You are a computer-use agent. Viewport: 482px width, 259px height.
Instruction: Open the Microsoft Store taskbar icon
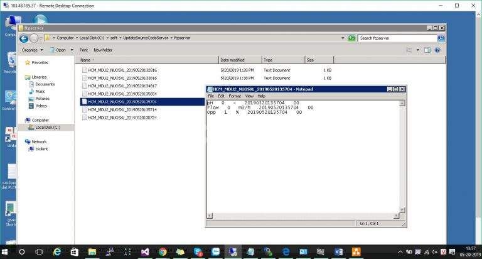pyautogui.click(x=75, y=252)
